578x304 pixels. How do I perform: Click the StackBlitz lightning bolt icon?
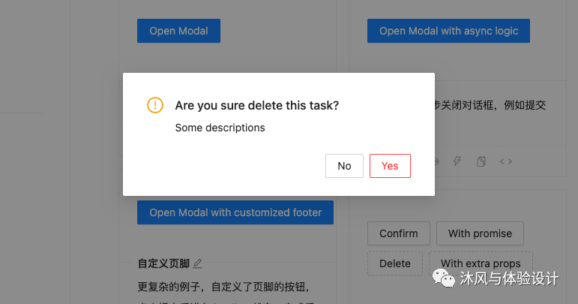(x=457, y=161)
